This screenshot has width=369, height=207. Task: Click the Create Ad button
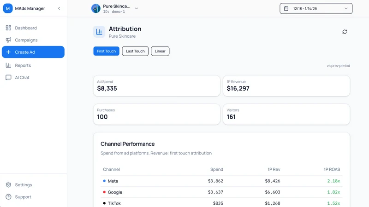33,52
